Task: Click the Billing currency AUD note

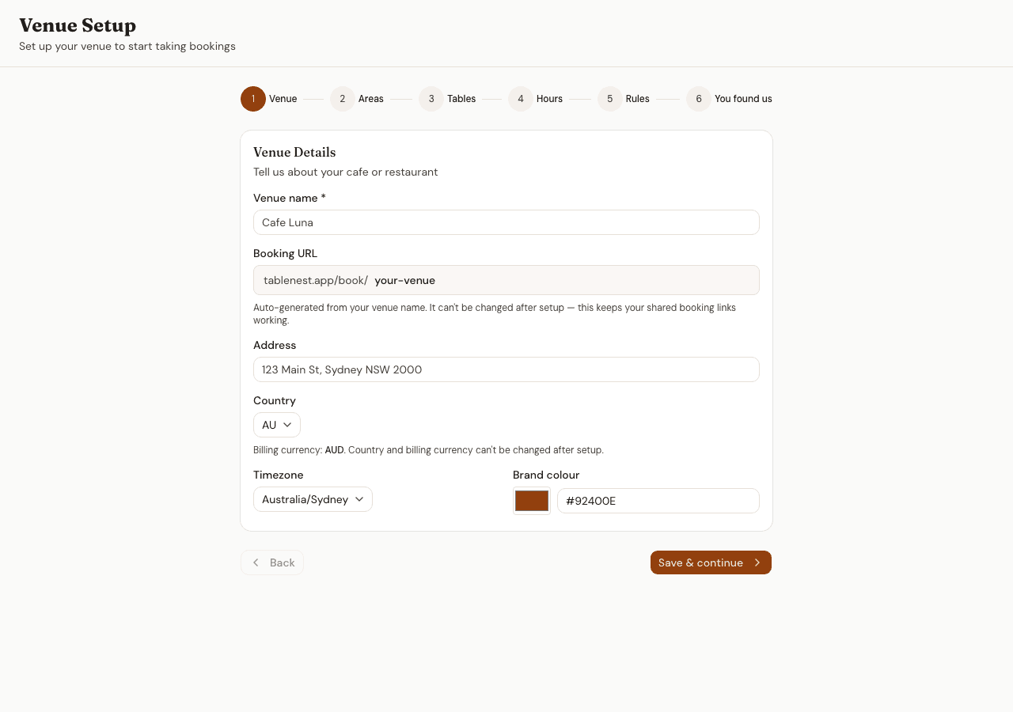Action: pyautogui.click(x=428, y=450)
